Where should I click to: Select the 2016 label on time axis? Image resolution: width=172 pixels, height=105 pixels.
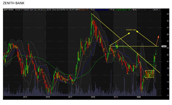coord(48,97)
